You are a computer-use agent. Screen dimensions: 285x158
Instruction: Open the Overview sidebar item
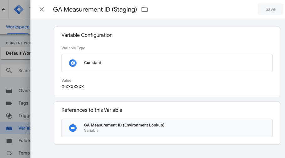(15, 91)
